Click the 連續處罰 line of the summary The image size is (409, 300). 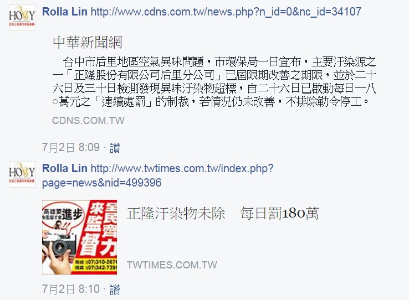point(211,102)
